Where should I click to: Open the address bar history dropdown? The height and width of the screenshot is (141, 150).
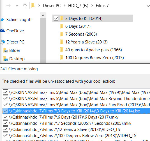click(x=148, y=6)
